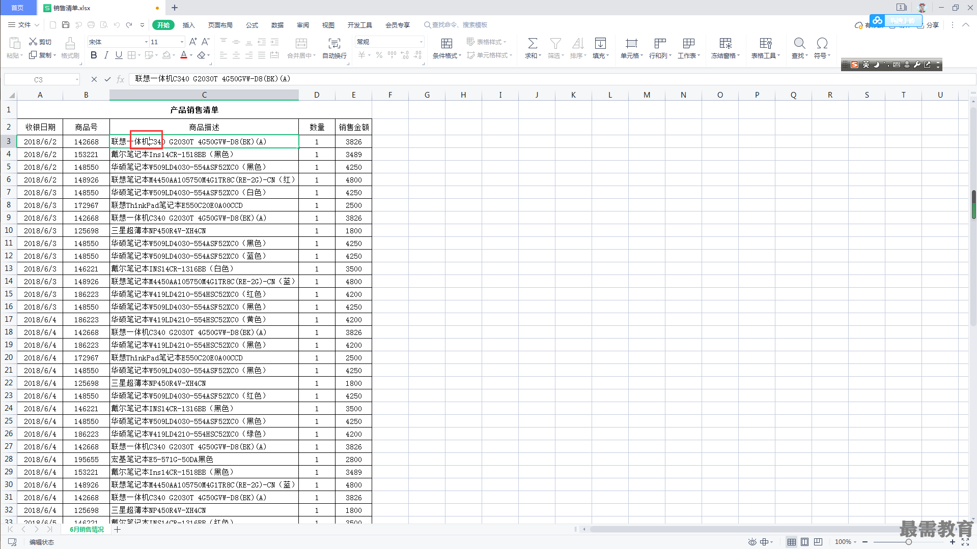Switch to the 数据 Data tab
Viewport: 977px width, 549px height.
[277, 25]
